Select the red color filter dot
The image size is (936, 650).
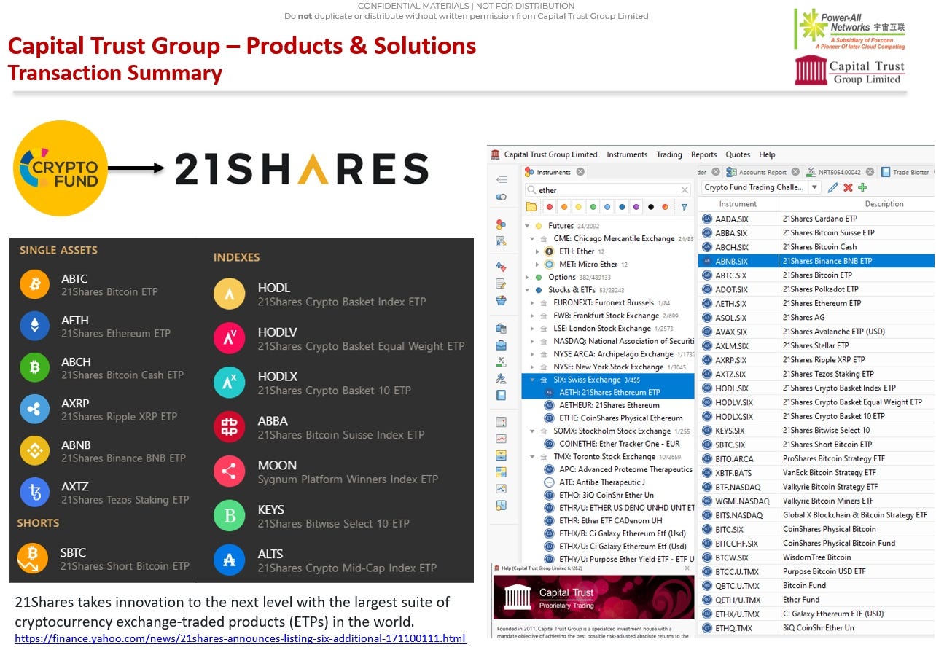[550, 207]
